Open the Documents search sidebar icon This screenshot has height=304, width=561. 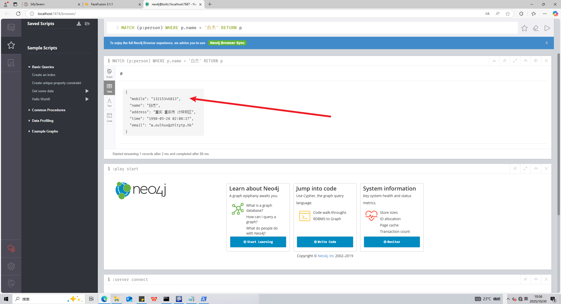click(11, 63)
